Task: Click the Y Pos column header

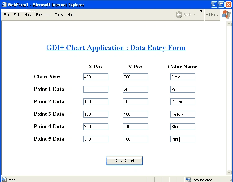Action: tap(135, 67)
